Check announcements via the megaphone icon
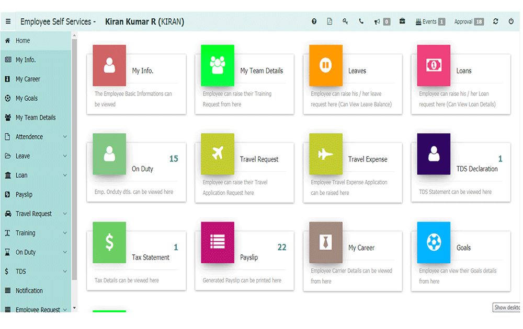Screen dimensions: 523x329 pyautogui.click(x=378, y=21)
